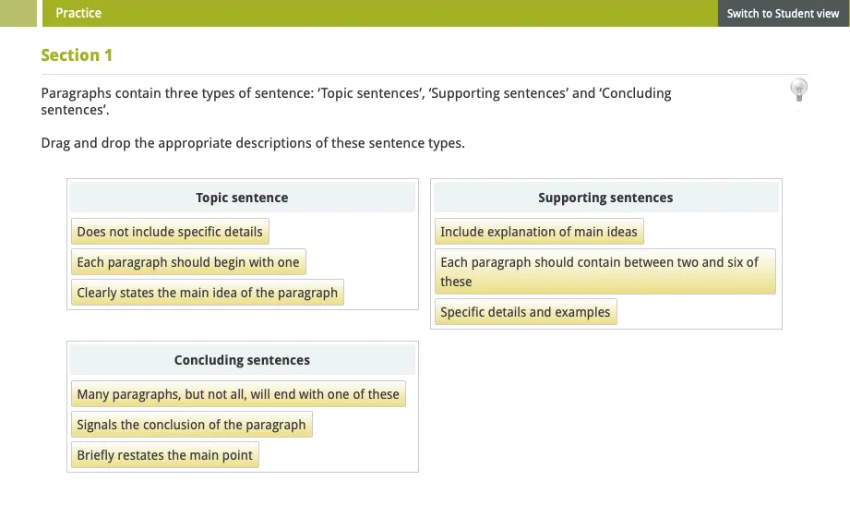Click 'between two and six of these' card
850x505 pixels.
click(x=605, y=271)
